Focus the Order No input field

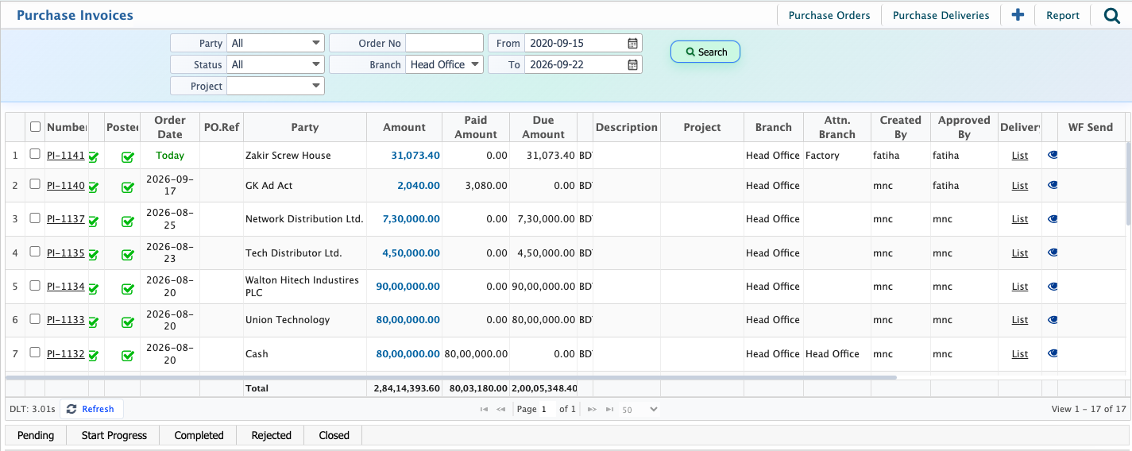tap(444, 43)
